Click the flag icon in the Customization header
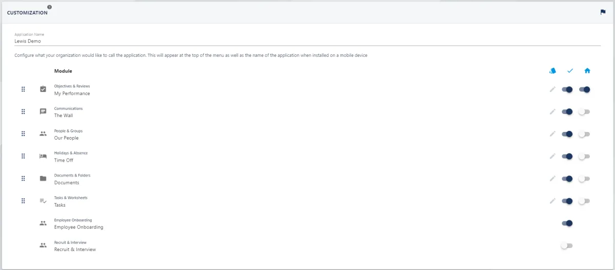This screenshot has width=615, height=270. click(x=603, y=12)
